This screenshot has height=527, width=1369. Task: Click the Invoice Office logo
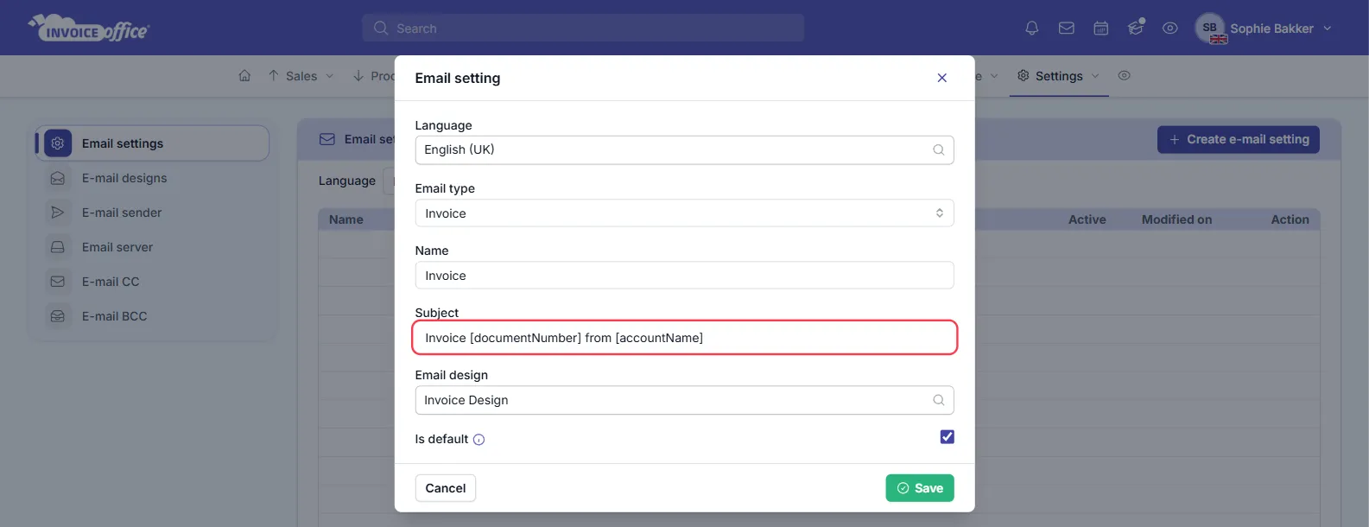click(x=89, y=29)
